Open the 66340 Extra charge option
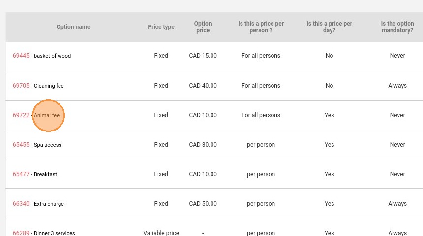The height and width of the screenshot is (236, 423). [21, 204]
